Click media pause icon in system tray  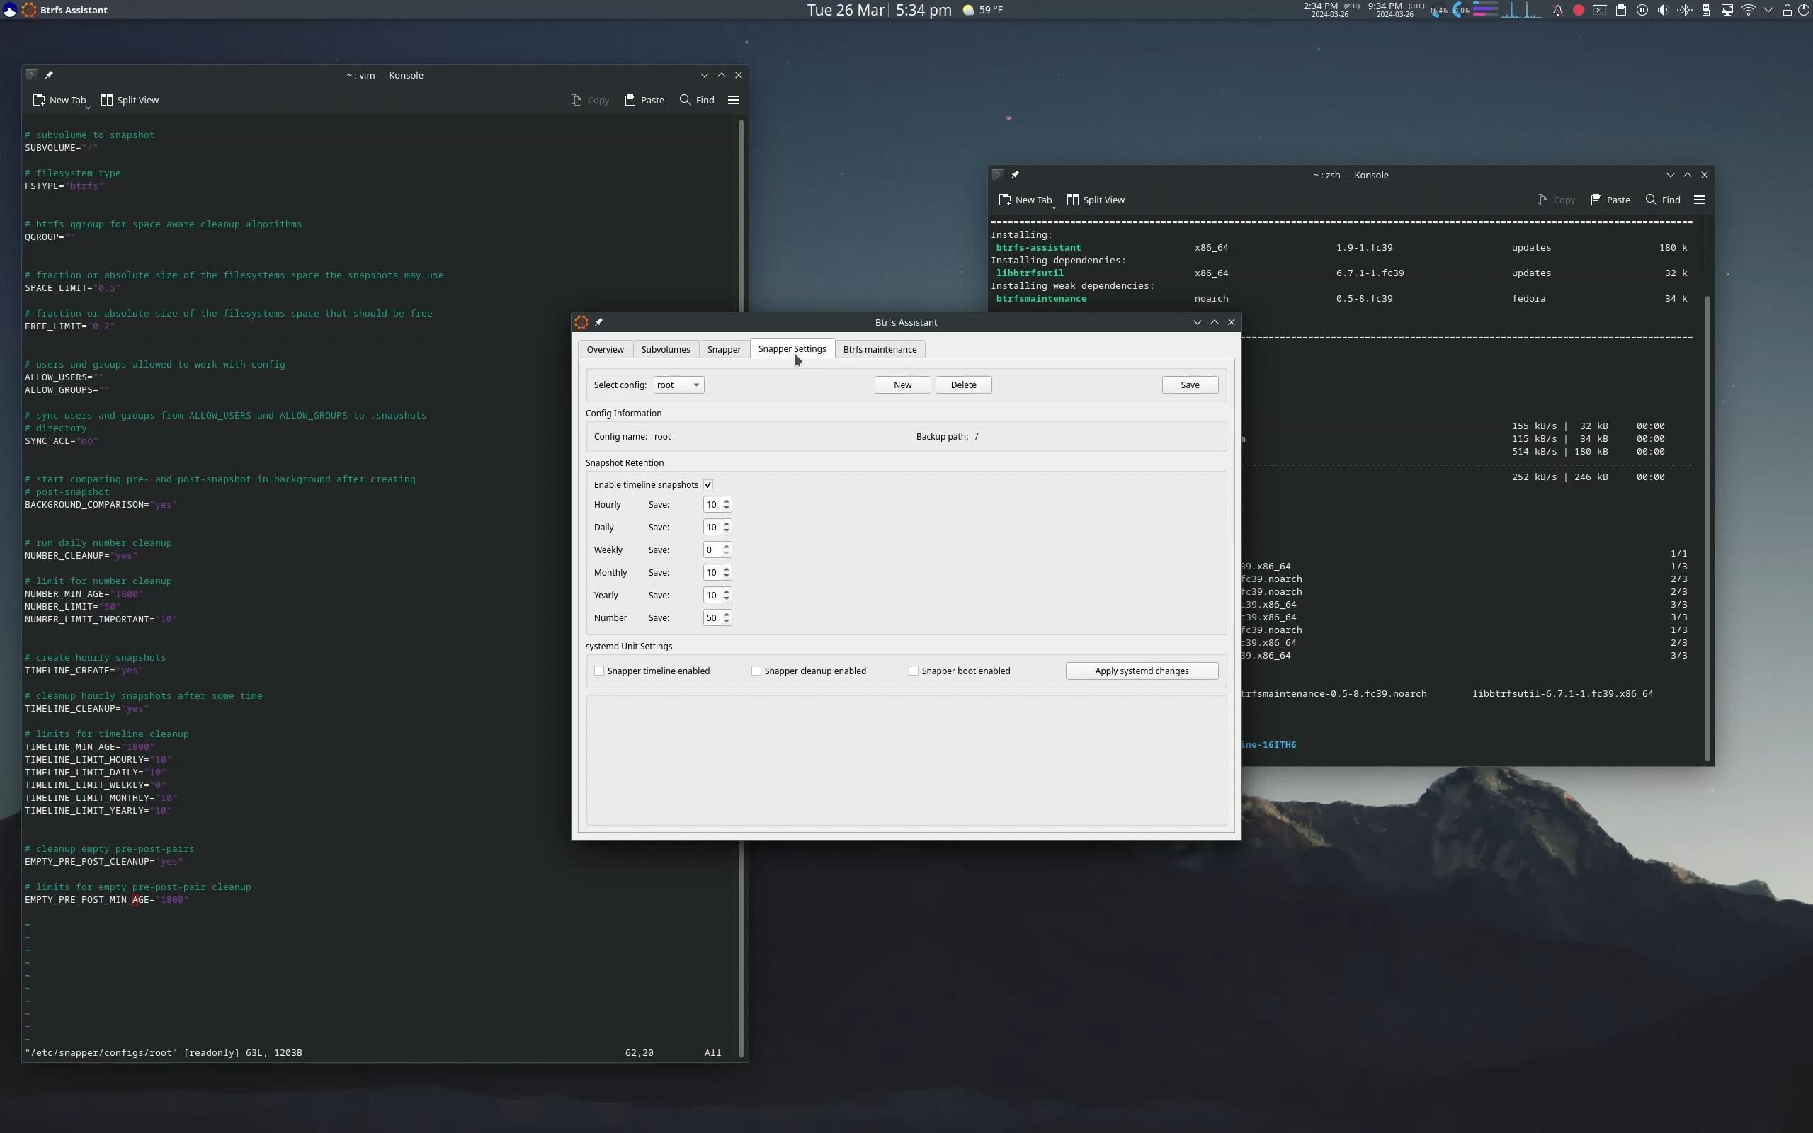click(x=1642, y=11)
